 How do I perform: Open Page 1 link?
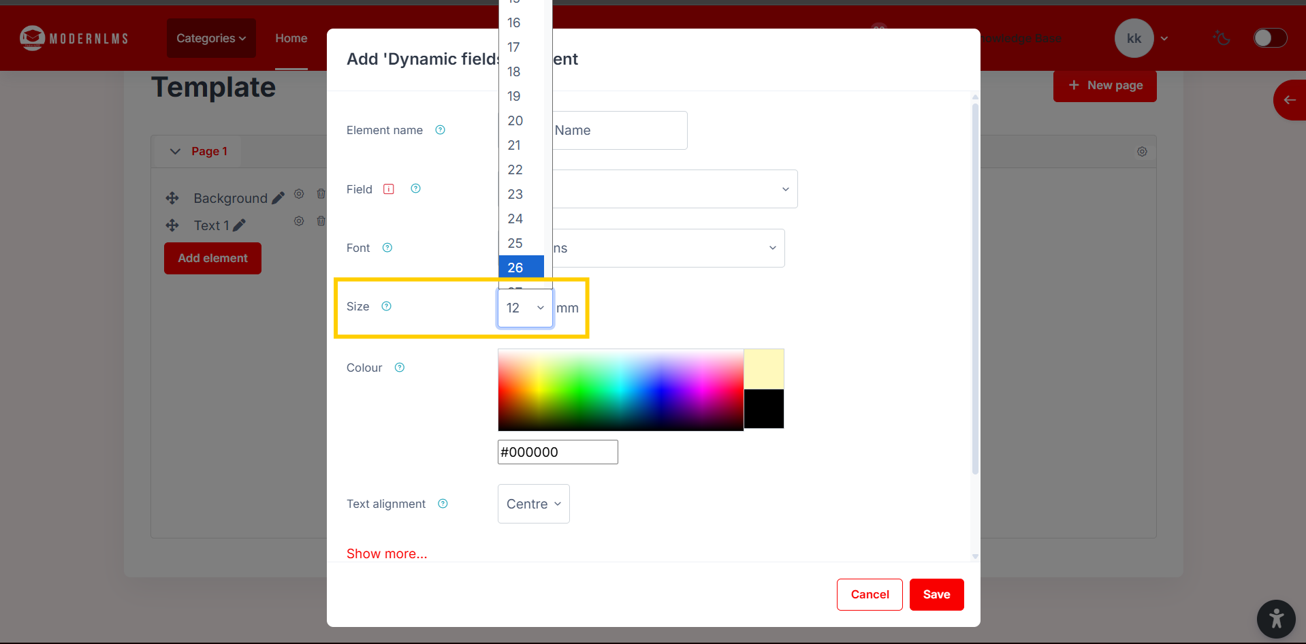point(209,151)
